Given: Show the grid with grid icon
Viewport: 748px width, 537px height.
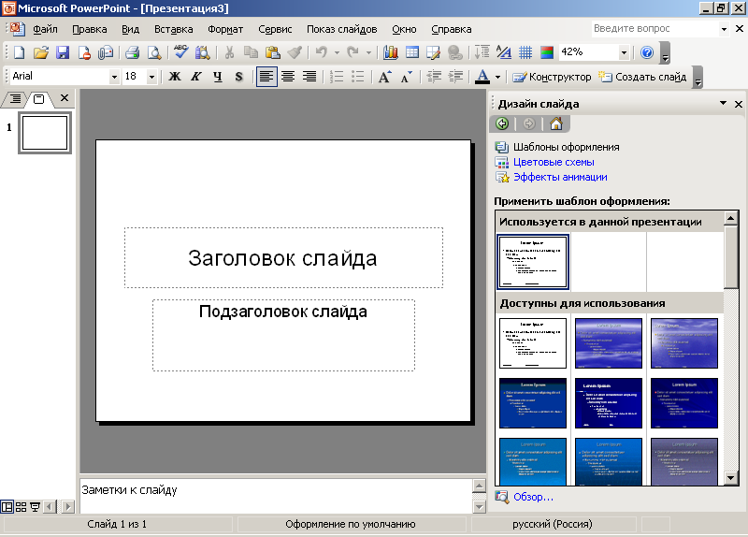Looking at the screenshot, I should (x=525, y=52).
